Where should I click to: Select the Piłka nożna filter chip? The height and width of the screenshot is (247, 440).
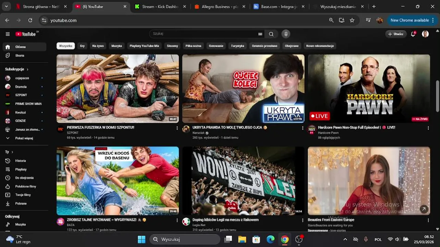click(x=194, y=46)
